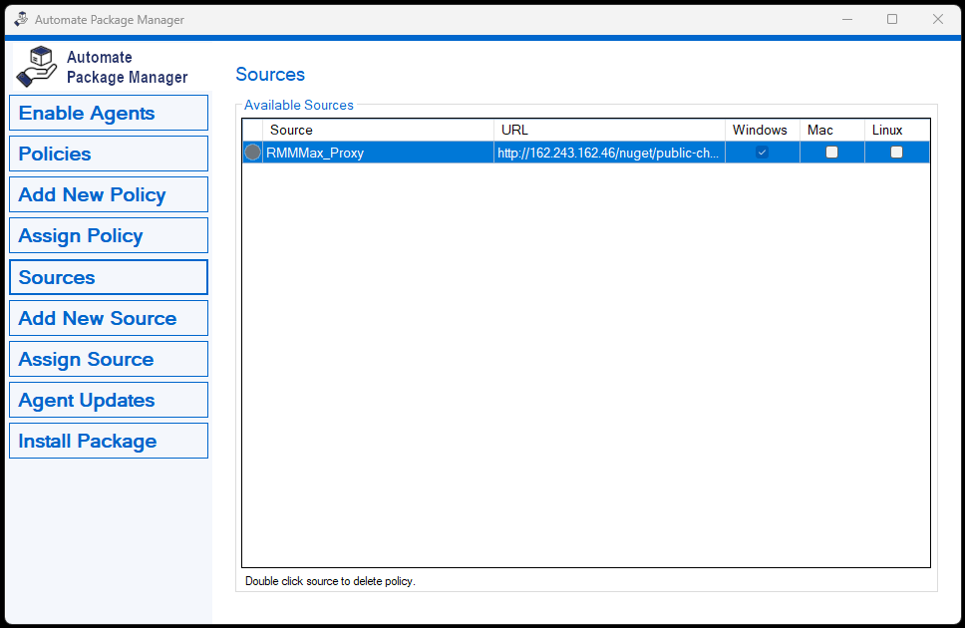Click the row selector beside RMMMax_Proxy

[252, 152]
